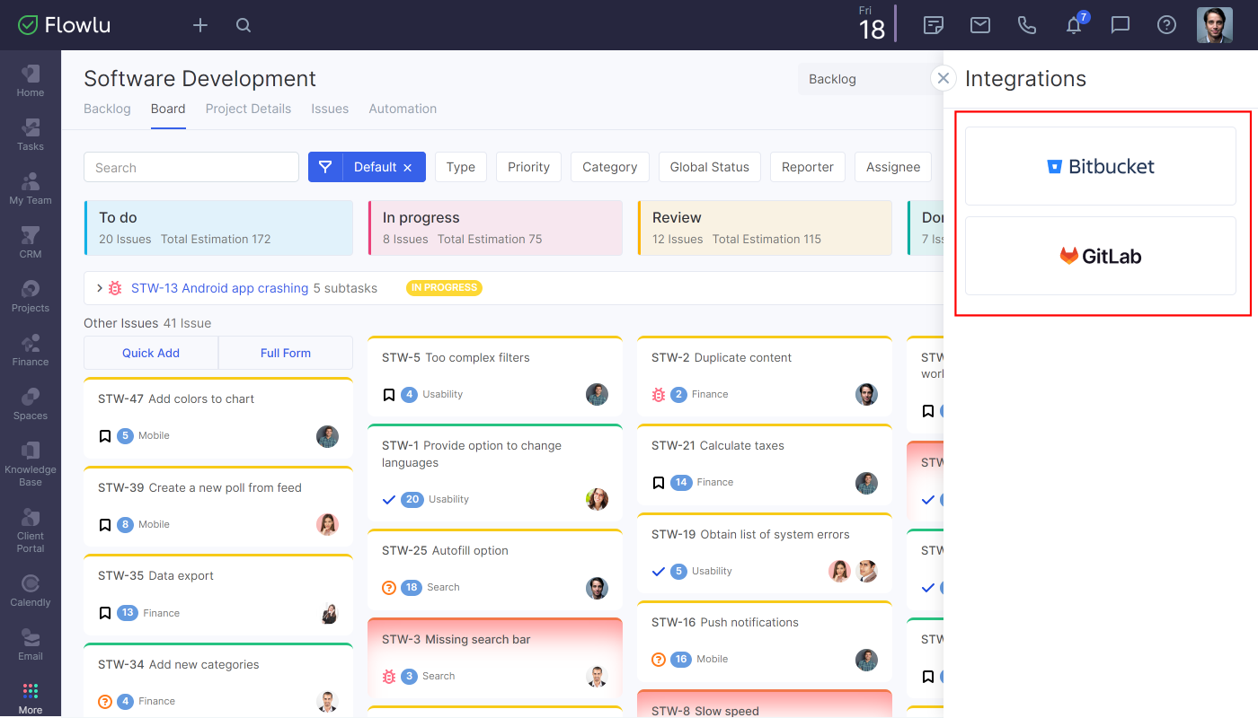Open the STW-35 Data export card
1258x718 pixels.
point(218,595)
